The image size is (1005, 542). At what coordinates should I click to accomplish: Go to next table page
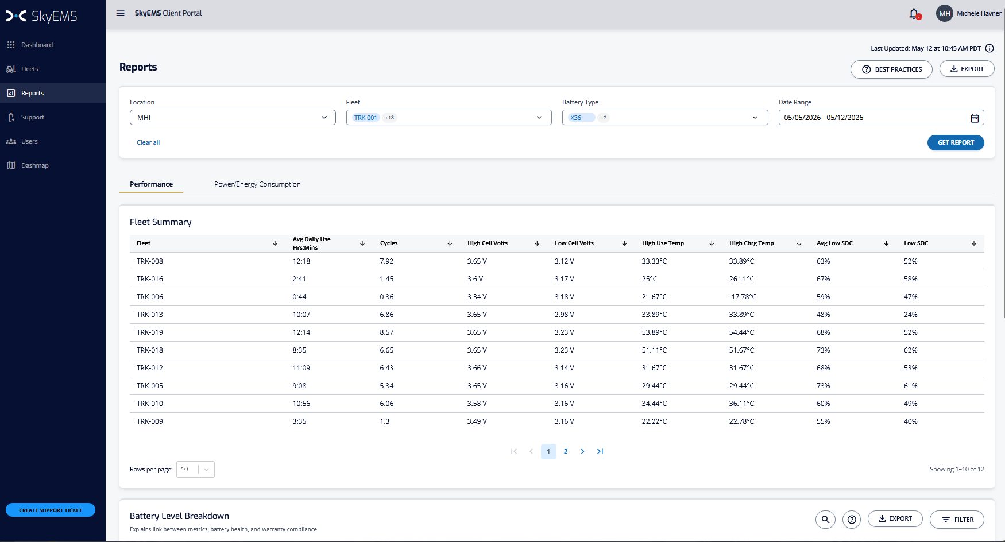click(583, 451)
